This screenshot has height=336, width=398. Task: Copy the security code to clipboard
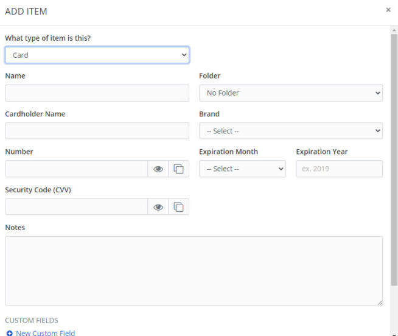click(x=178, y=207)
